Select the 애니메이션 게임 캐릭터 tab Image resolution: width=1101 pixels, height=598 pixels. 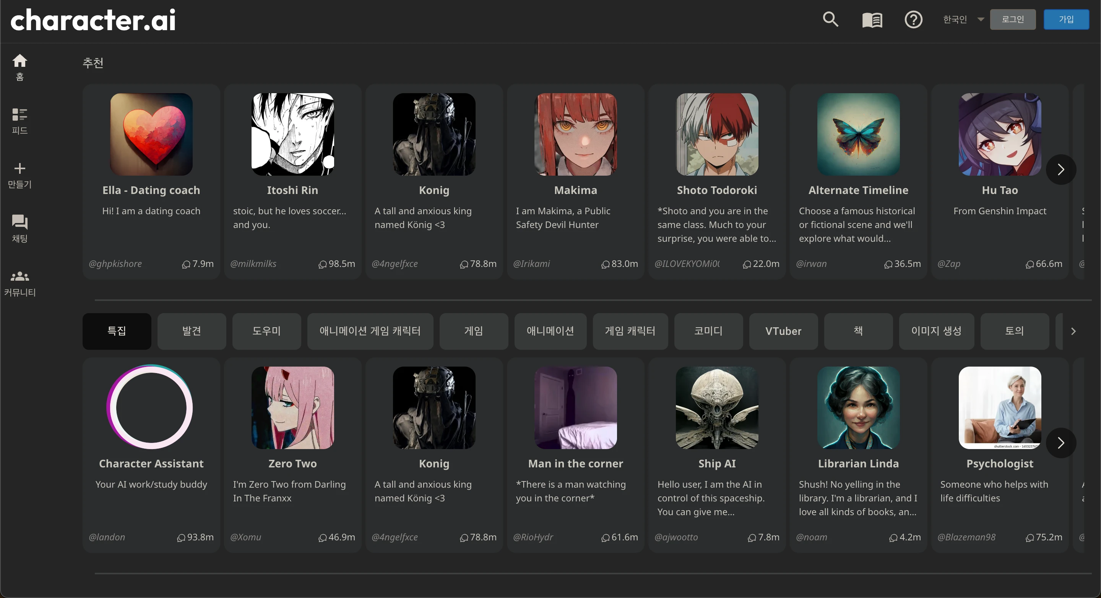(x=370, y=331)
